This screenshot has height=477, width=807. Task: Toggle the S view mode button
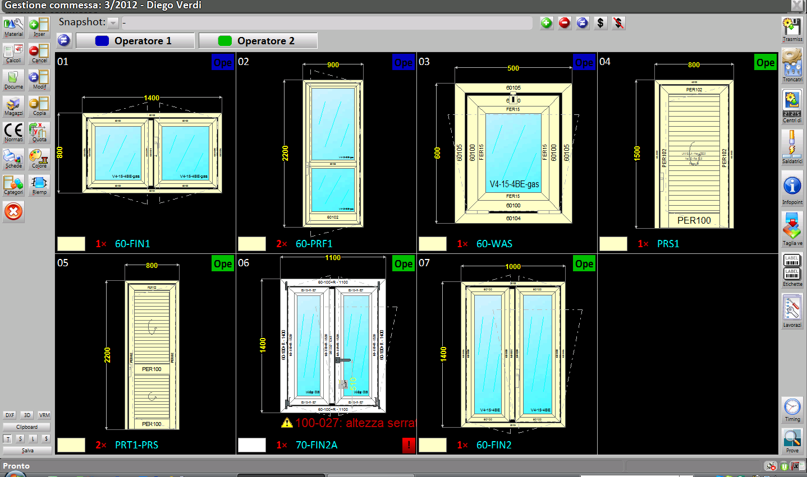(20, 439)
